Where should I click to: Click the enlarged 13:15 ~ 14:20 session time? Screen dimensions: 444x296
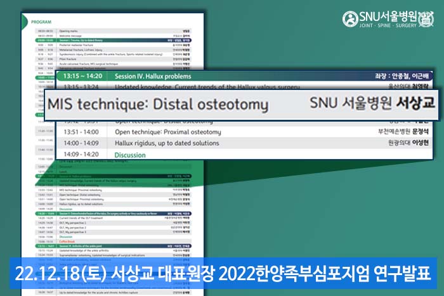coord(82,76)
